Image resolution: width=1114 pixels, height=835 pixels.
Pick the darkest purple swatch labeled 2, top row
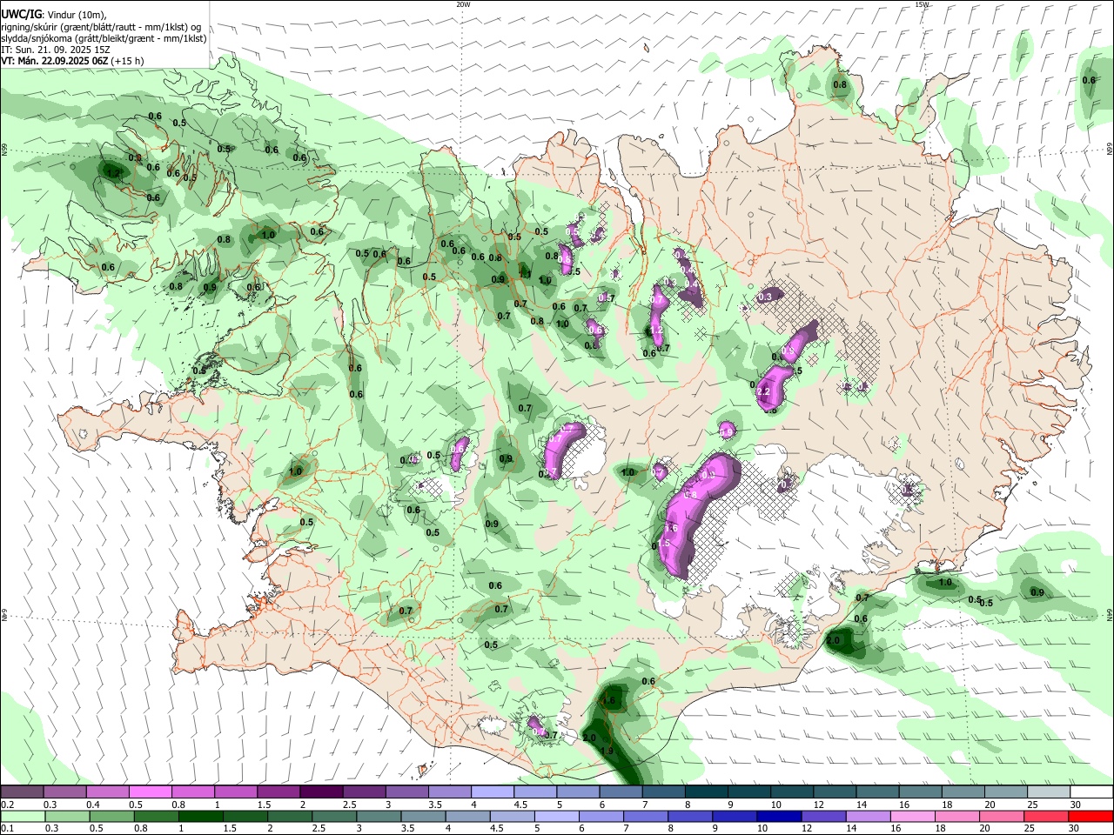320,792
